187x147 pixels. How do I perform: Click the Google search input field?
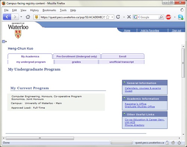click(149, 17)
